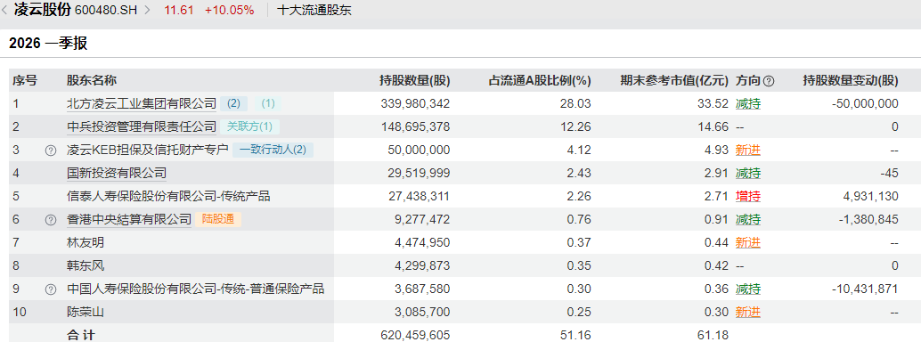Click the 陆股通 tag
The height and width of the screenshot is (342, 921).
pyautogui.click(x=218, y=220)
